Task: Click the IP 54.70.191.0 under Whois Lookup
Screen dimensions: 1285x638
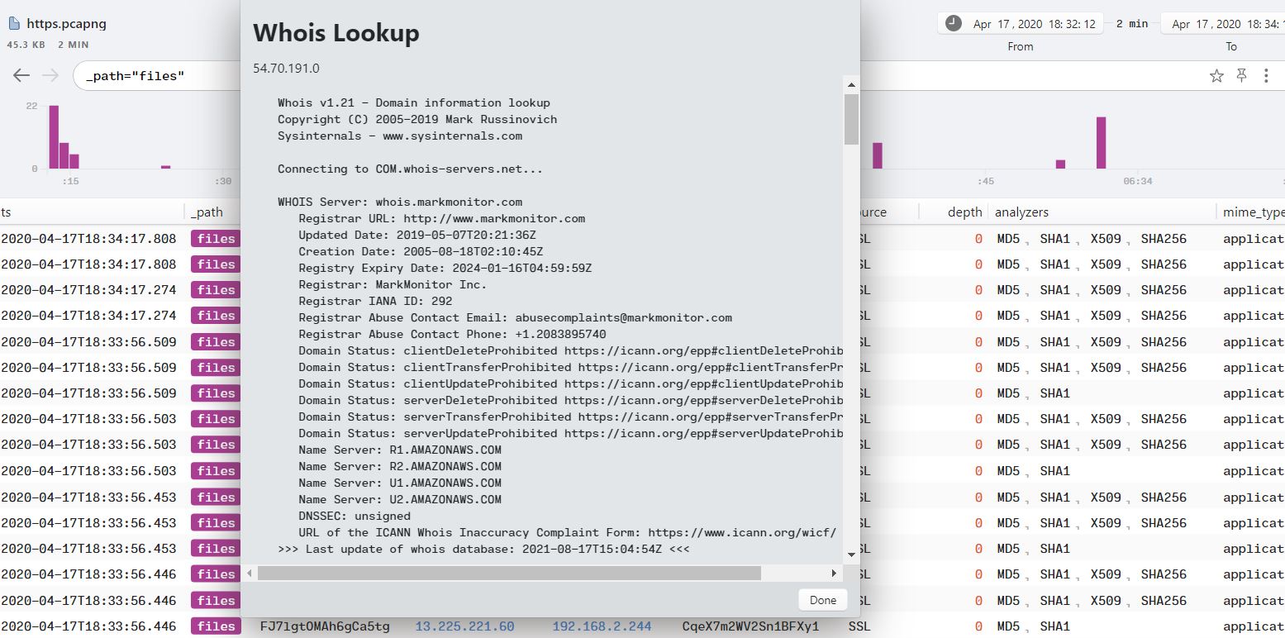Action: (x=286, y=68)
